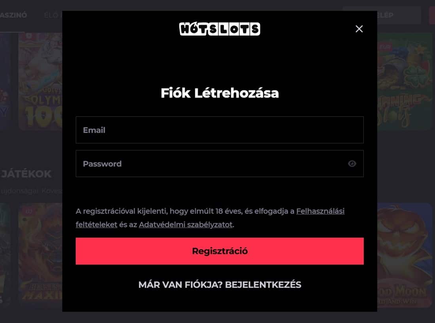
Task: Click the EUR badge on clover game
Action: pyautogui.click(x=385, y=47)
